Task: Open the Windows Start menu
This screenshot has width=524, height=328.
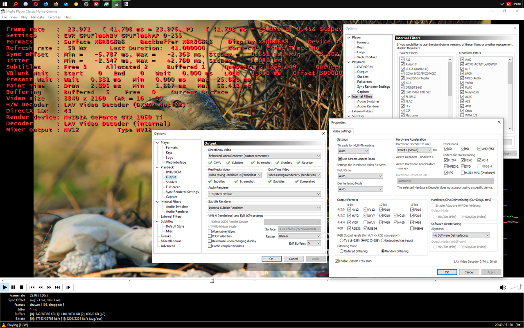Action: click(5, 4)
